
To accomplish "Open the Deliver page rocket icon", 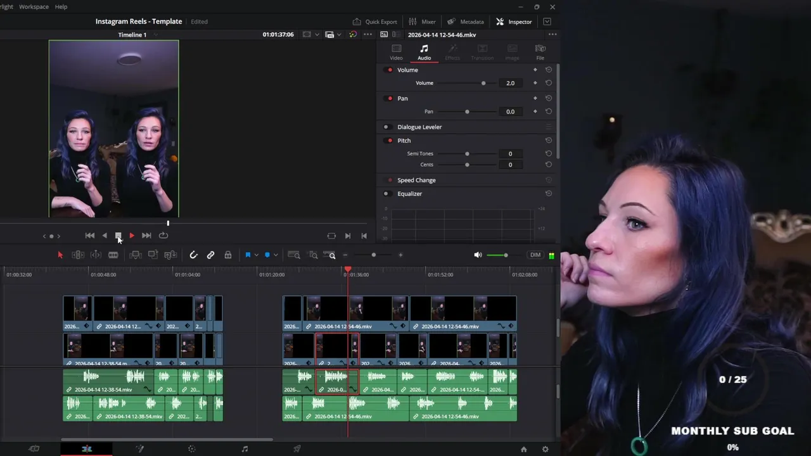I will (x=297, y=449).
